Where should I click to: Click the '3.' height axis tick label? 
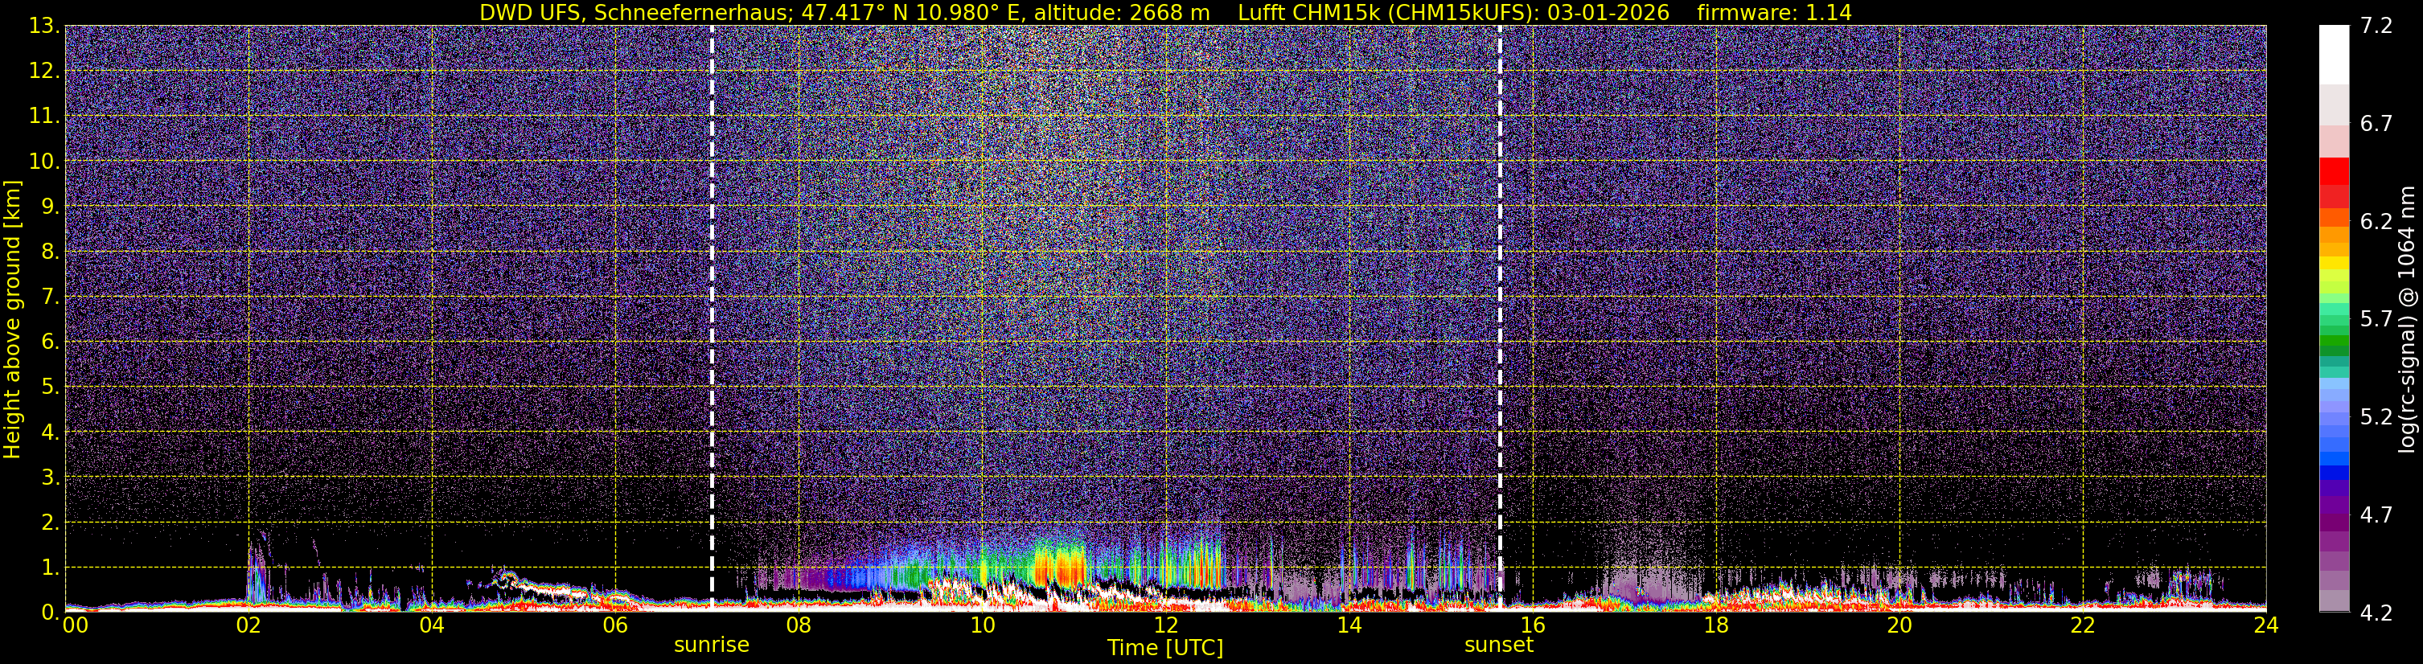pyautogui.click(x=50, y=478)
